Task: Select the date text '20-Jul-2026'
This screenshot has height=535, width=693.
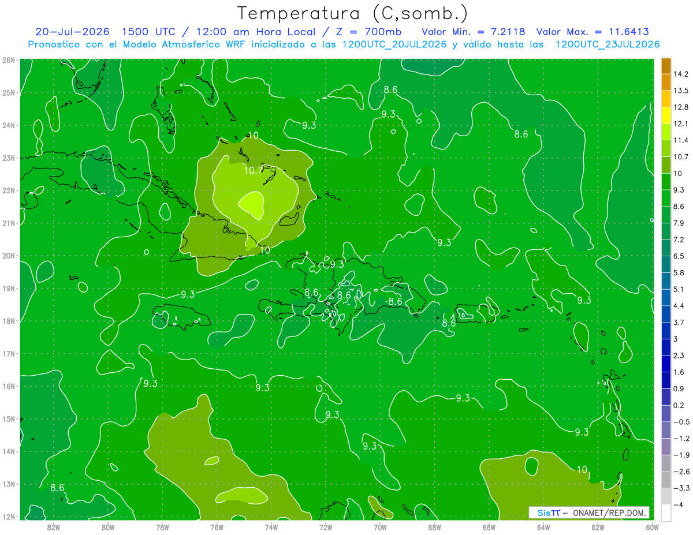Action: tap(73, 31)
